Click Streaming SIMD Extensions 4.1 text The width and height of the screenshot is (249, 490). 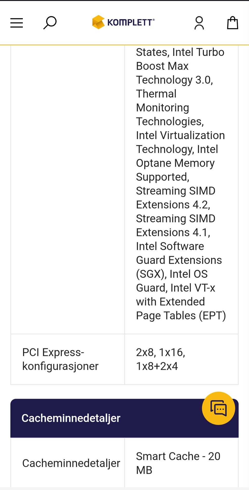175,226
